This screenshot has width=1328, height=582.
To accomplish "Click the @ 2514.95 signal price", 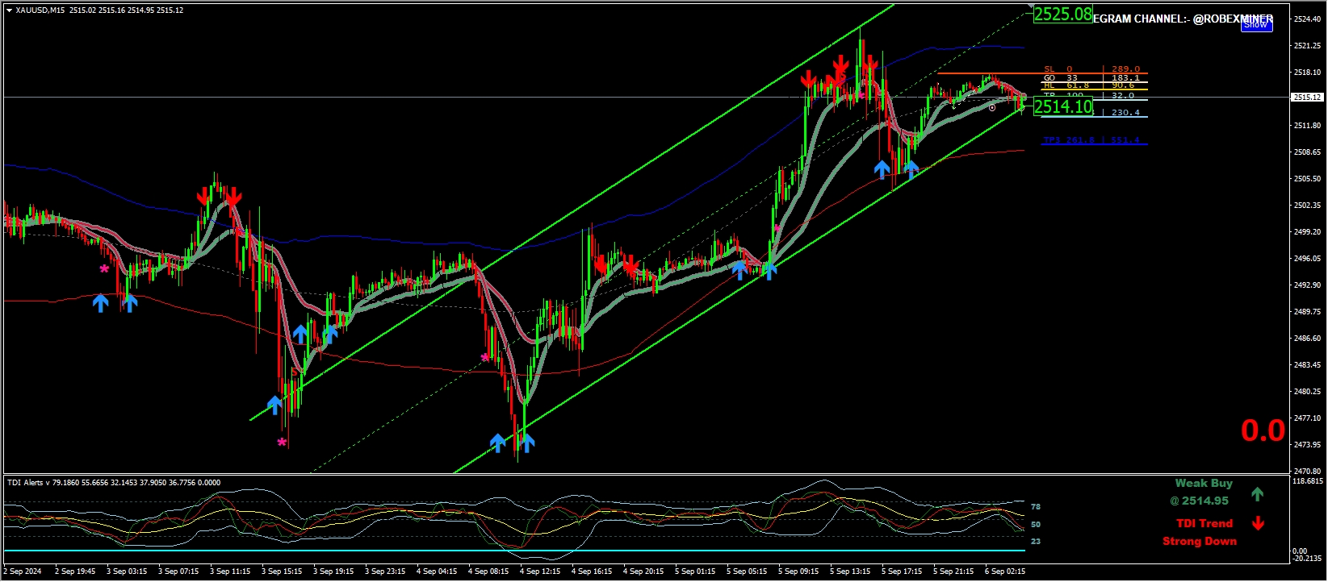I will (x=1200, y=501).
